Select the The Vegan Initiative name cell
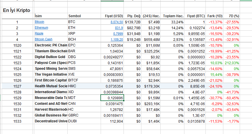The image size is (252, 134). 51,74
